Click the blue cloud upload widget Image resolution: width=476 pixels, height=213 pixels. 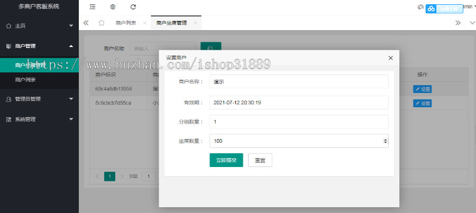444,9
